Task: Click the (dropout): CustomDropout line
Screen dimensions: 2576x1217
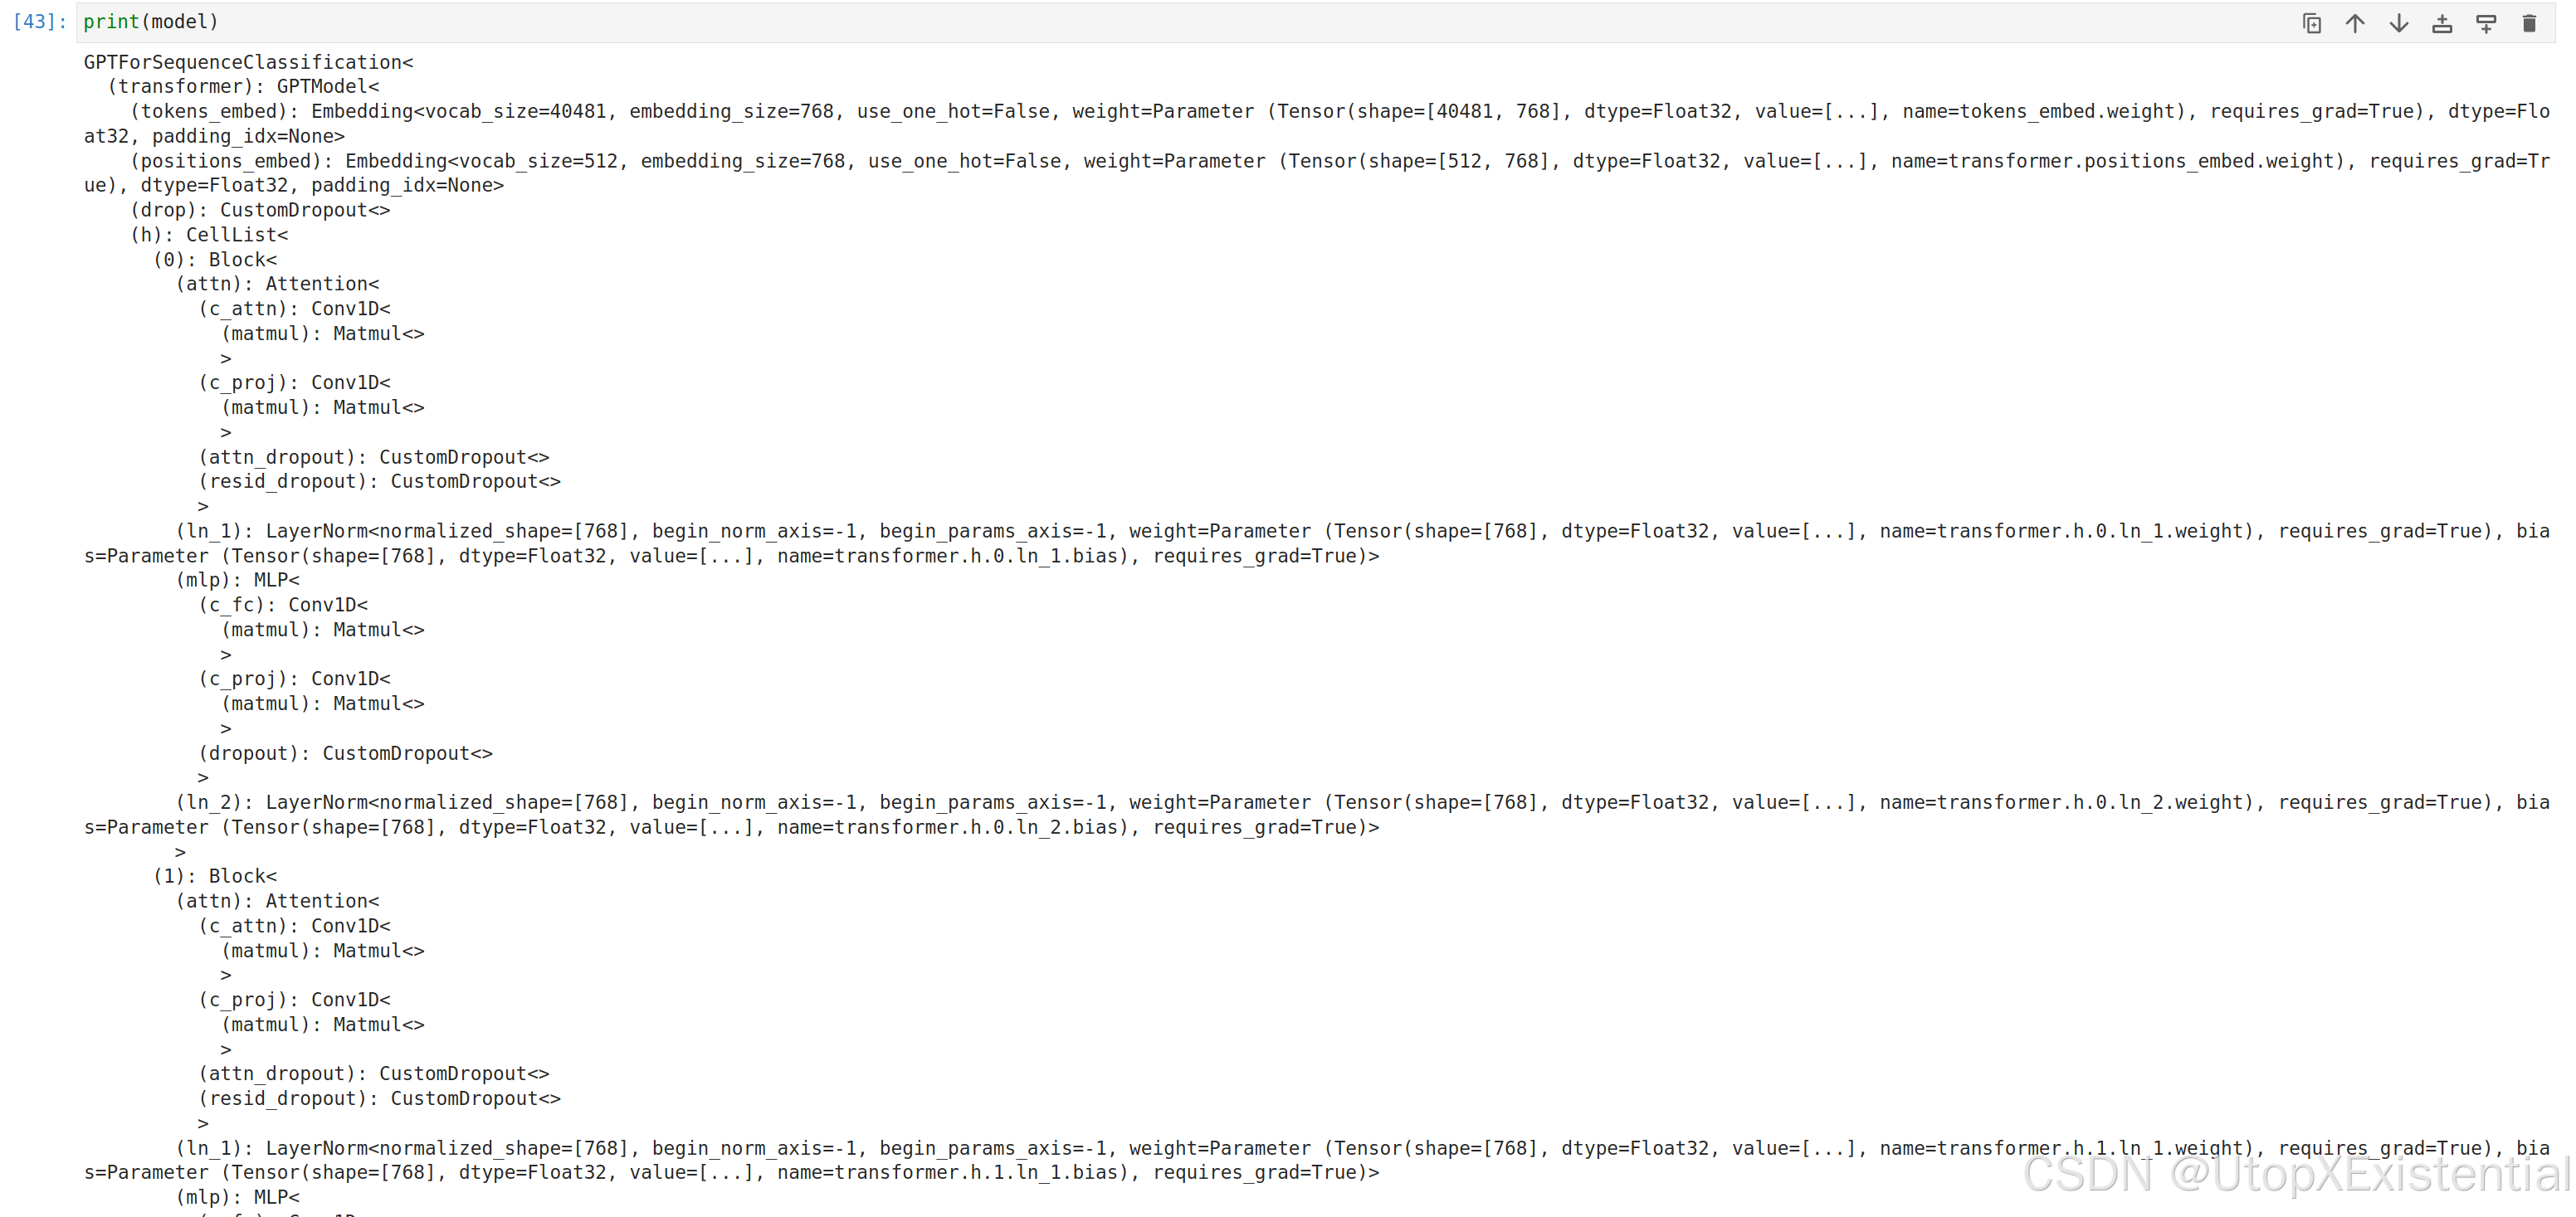Action: click(x=345, y=753)
